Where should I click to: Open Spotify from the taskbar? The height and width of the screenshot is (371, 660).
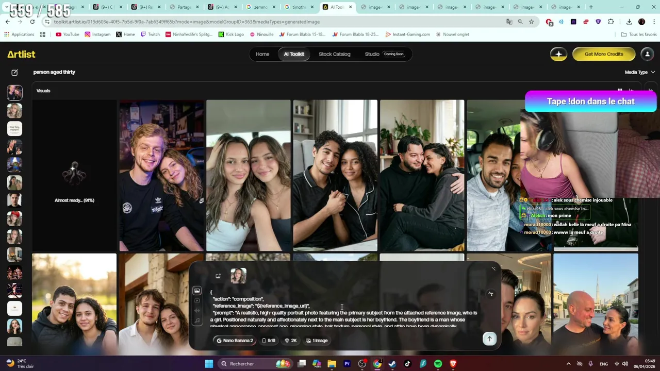pos(438,364)
